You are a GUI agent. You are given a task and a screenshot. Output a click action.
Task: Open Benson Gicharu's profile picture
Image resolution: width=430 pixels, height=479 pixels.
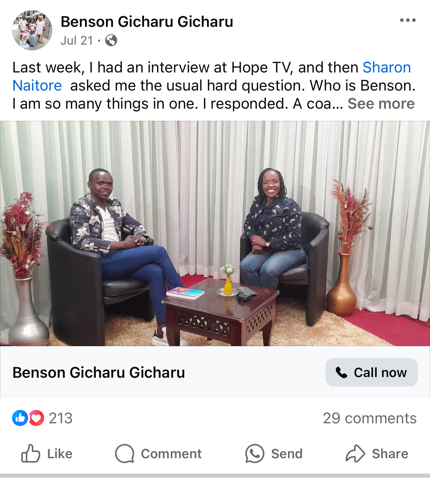click(x=32, y=30)
